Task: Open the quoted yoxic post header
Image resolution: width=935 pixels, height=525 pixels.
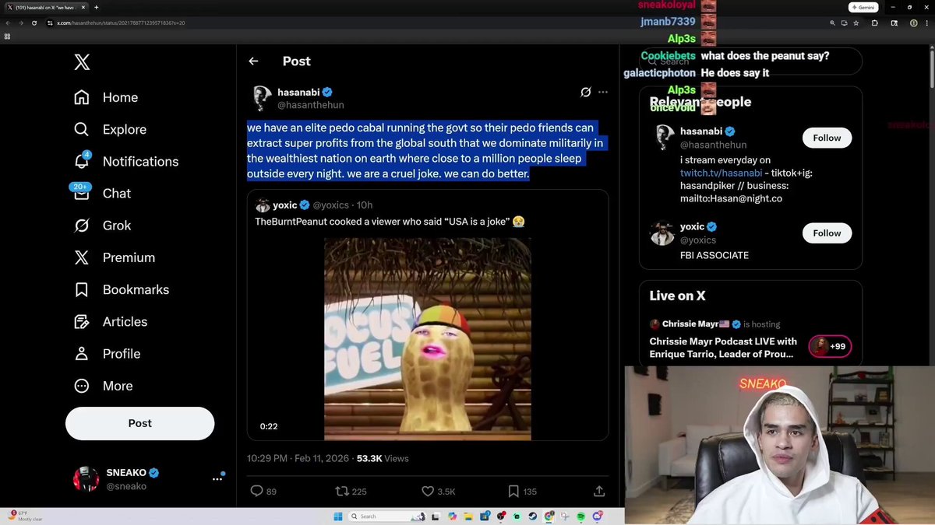Action: [314, 205]
